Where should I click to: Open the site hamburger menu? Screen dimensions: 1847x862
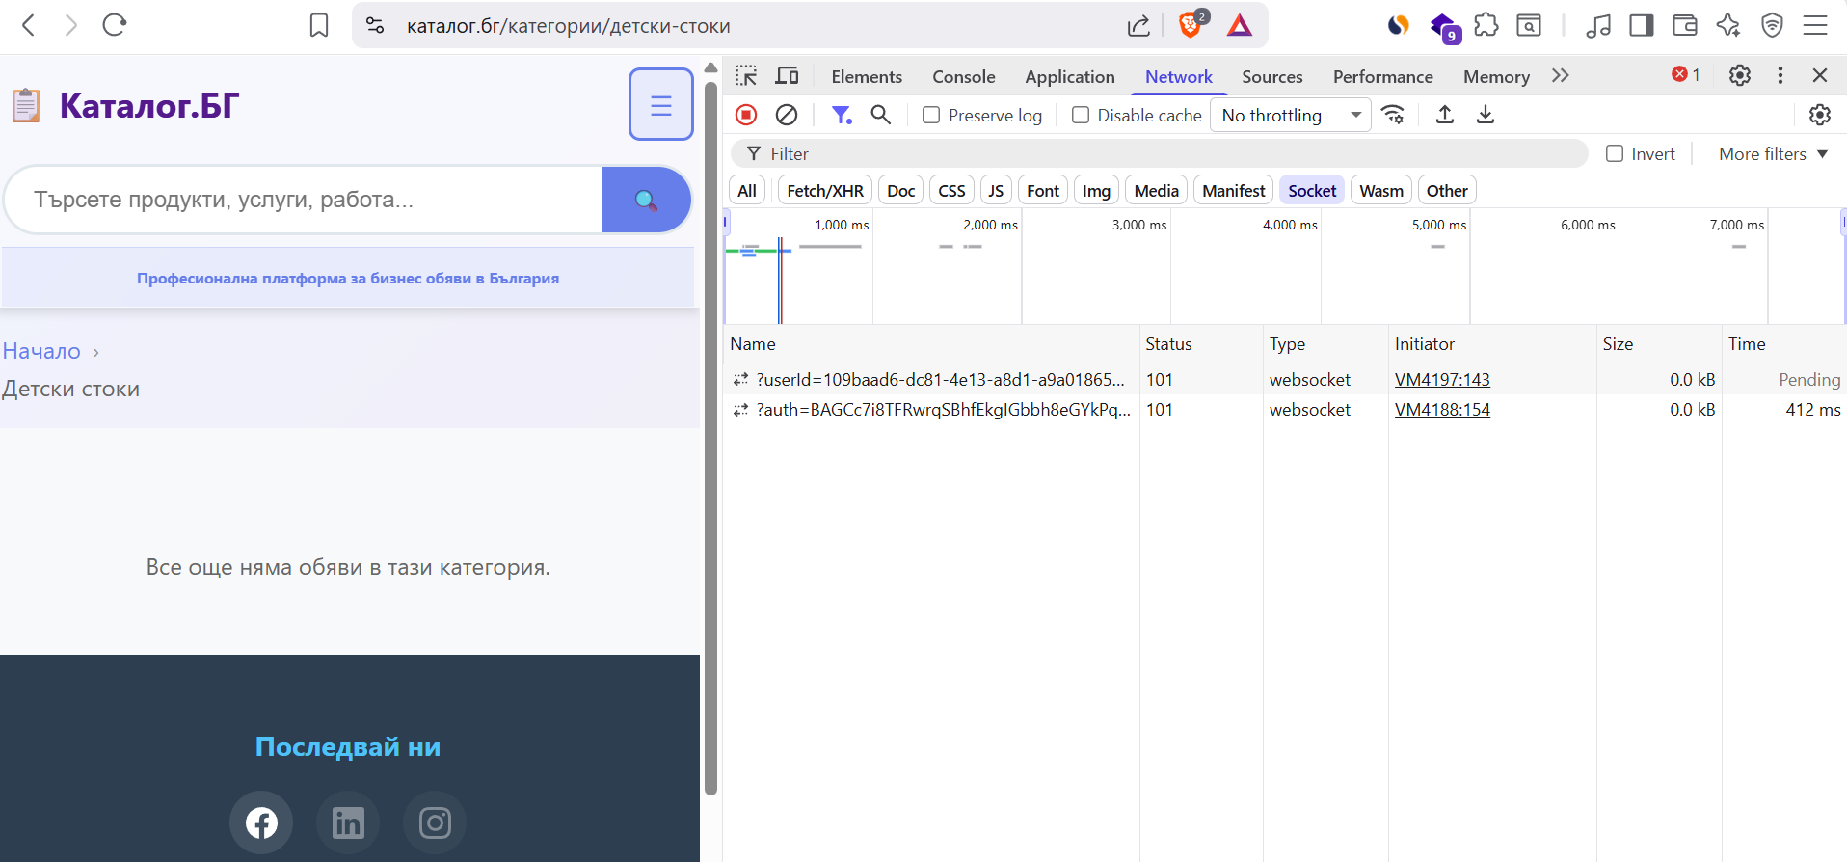(x=661, y=104)
